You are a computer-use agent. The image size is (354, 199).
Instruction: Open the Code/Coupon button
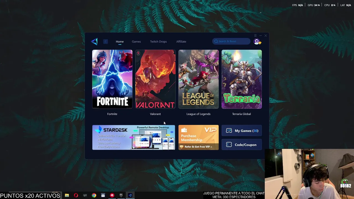(242, 145)
